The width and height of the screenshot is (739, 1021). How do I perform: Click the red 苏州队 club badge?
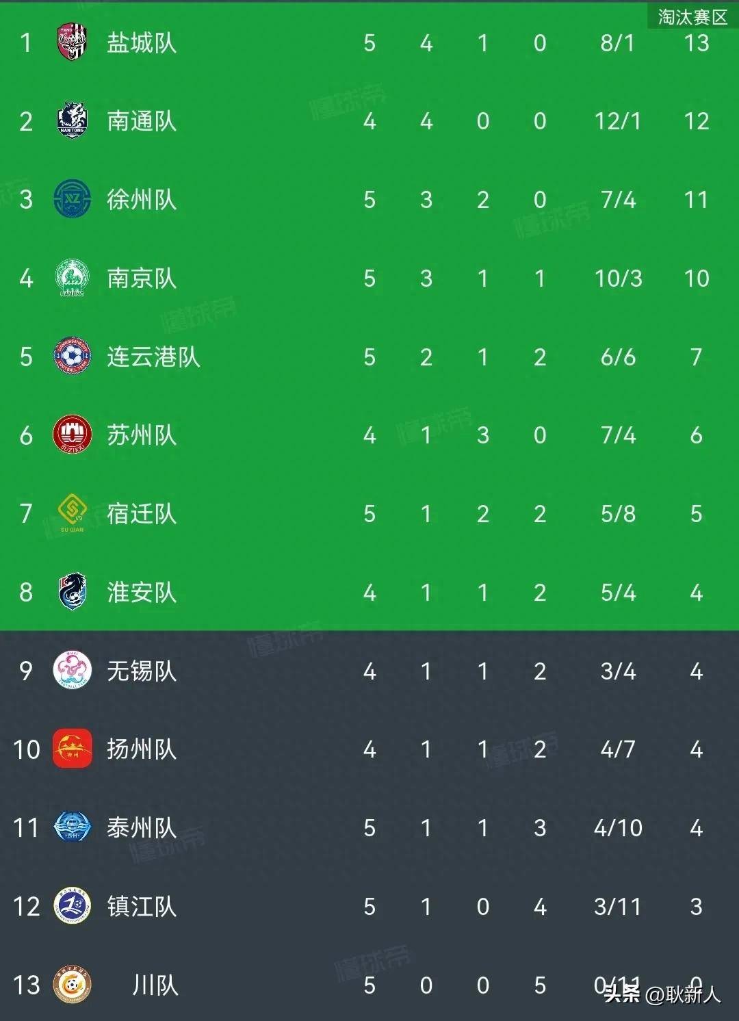[72, 435]
